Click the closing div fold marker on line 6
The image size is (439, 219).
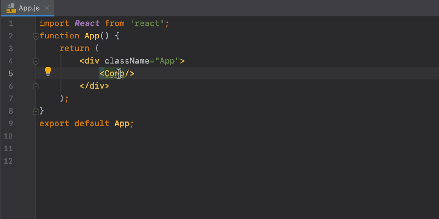36,86
